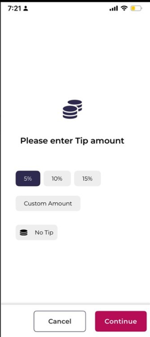Tap the cellular signal bars icon
The height and width of the screenshot is (337, 150).
[114, 8]
